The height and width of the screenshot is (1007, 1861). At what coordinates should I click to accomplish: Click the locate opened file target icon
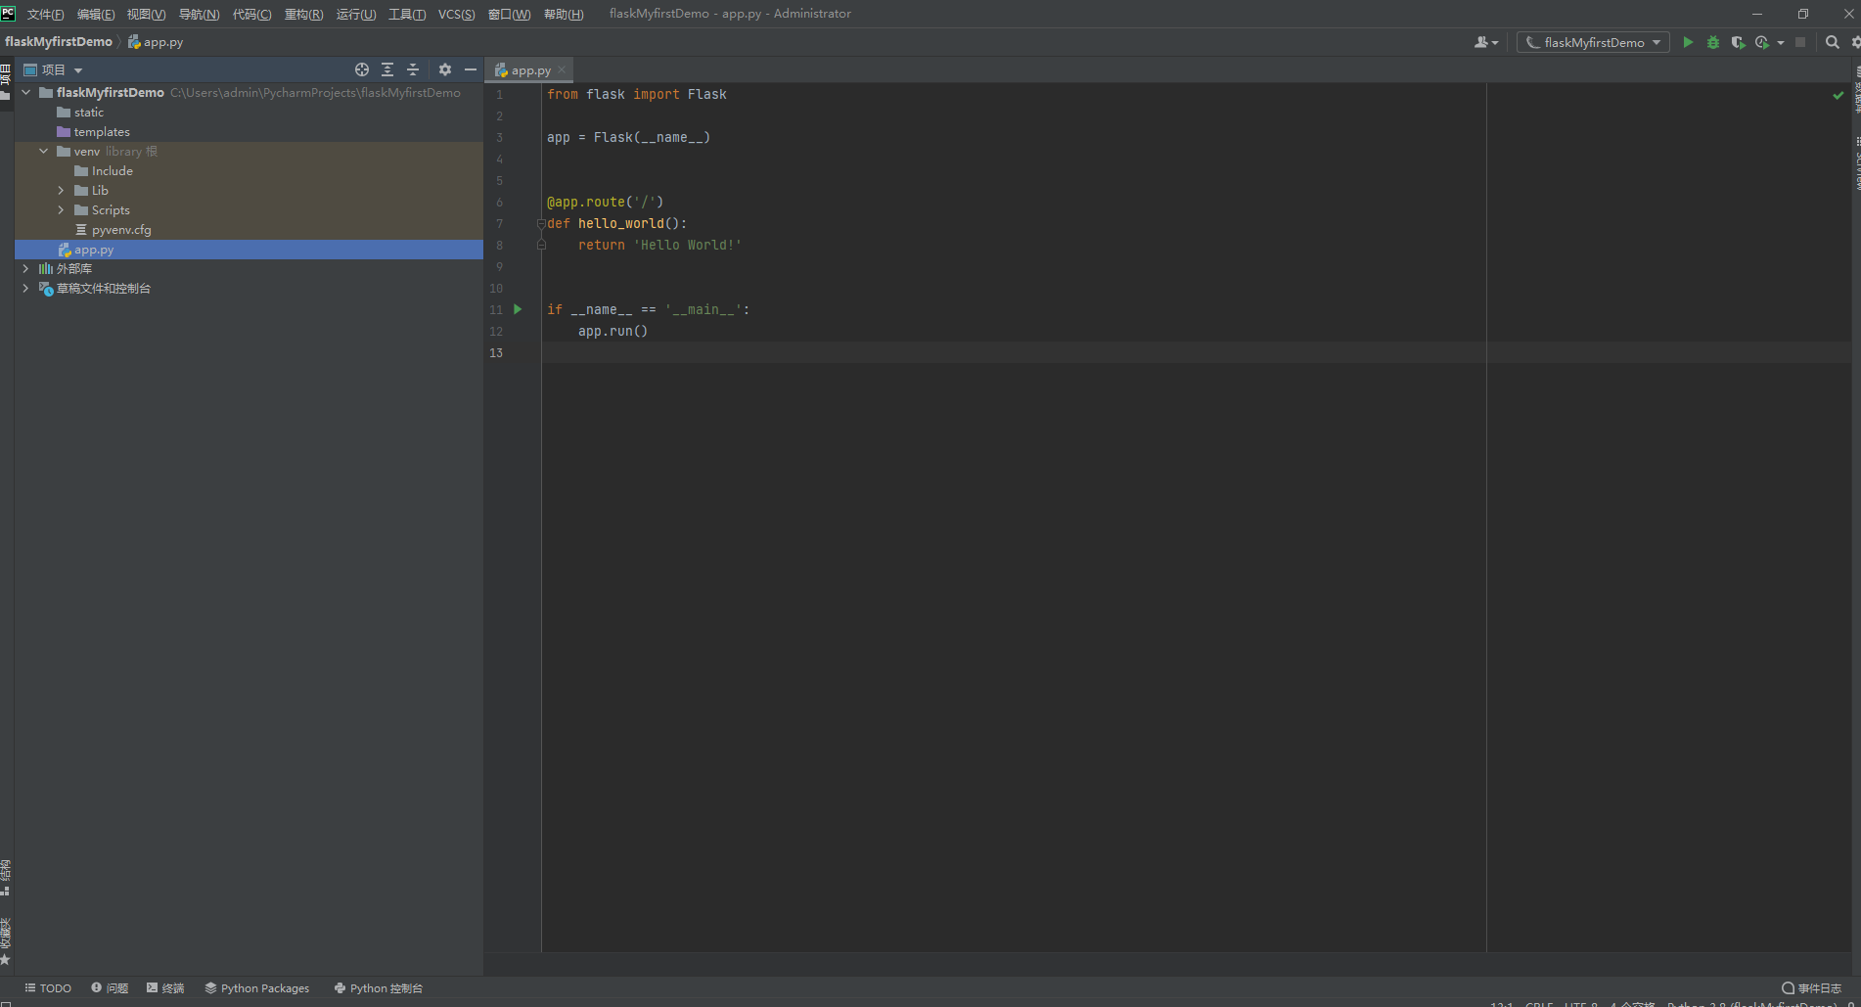[362, 69]
